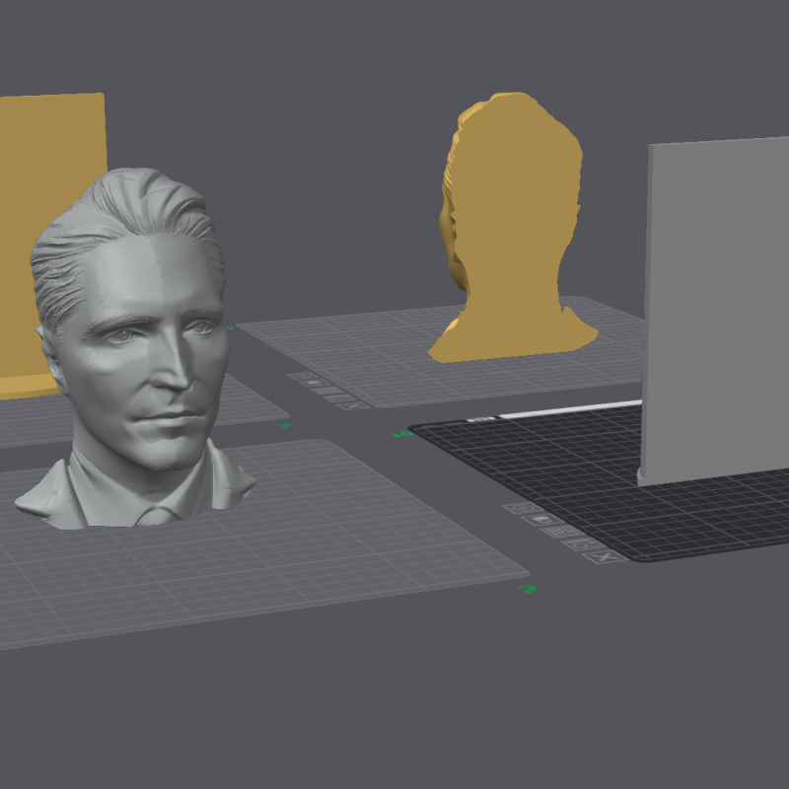789x789 pixels.
Task: Click green plate number at front plate's corner
Action: (x=529, y=590)
